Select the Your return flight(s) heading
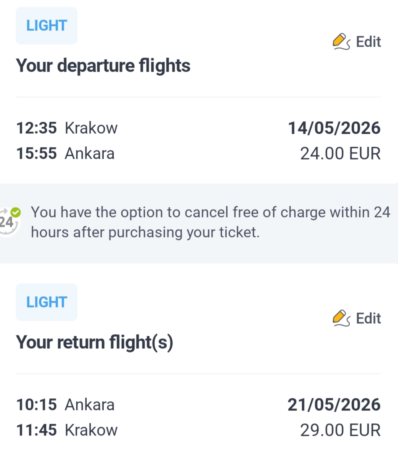This screenshot has height=460, width=398. point(95,342)
